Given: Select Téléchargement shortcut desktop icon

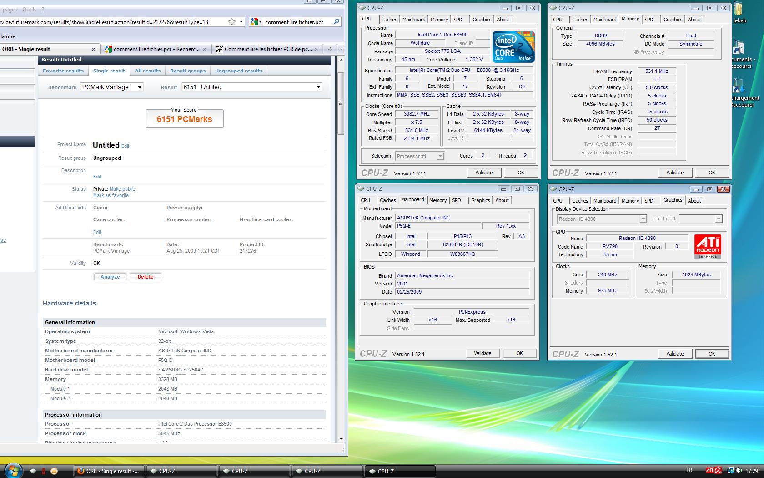Looking at the screenshot, I should point(745,93).
